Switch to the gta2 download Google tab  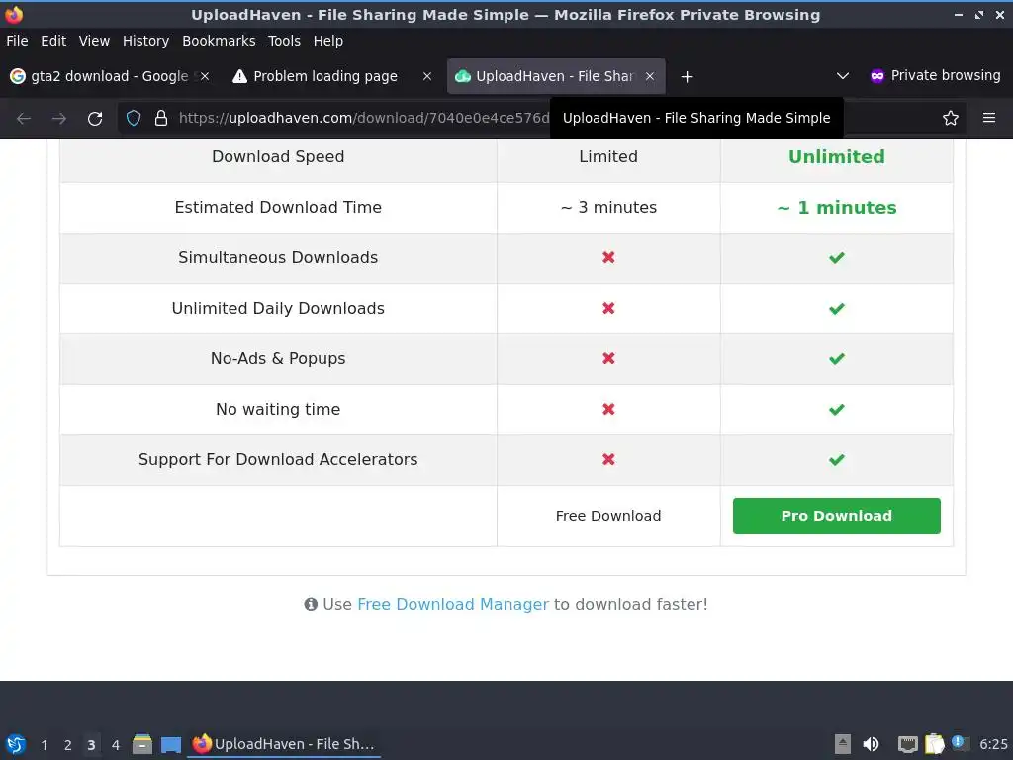99,76
